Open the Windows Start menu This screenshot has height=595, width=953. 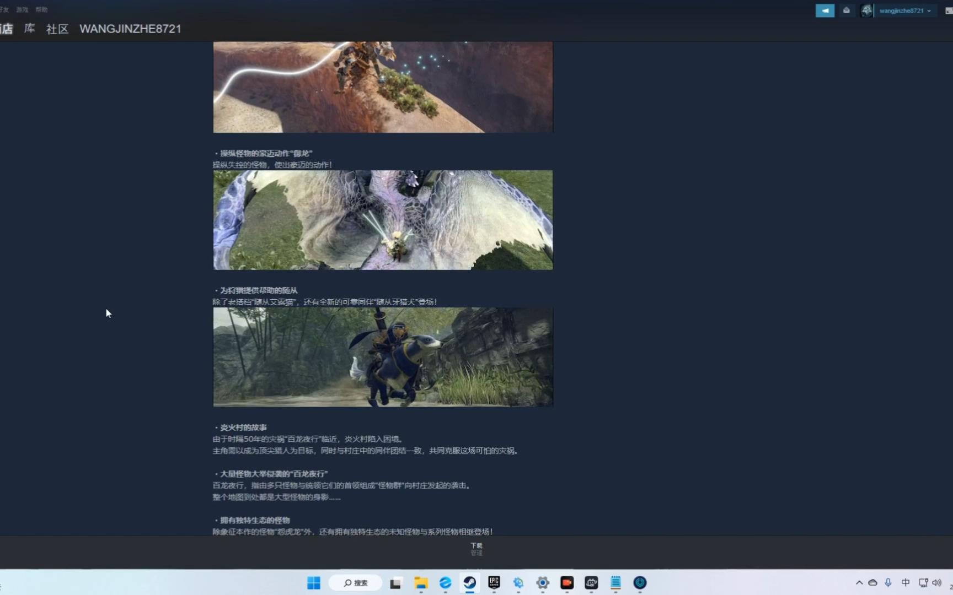click(x=314, y=583)
